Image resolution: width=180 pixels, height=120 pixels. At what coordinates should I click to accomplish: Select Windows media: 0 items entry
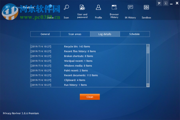88,66
